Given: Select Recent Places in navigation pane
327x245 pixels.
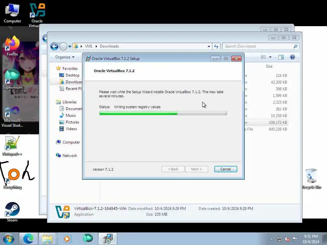Looking at the screenshot, I should tap(71, 89).
